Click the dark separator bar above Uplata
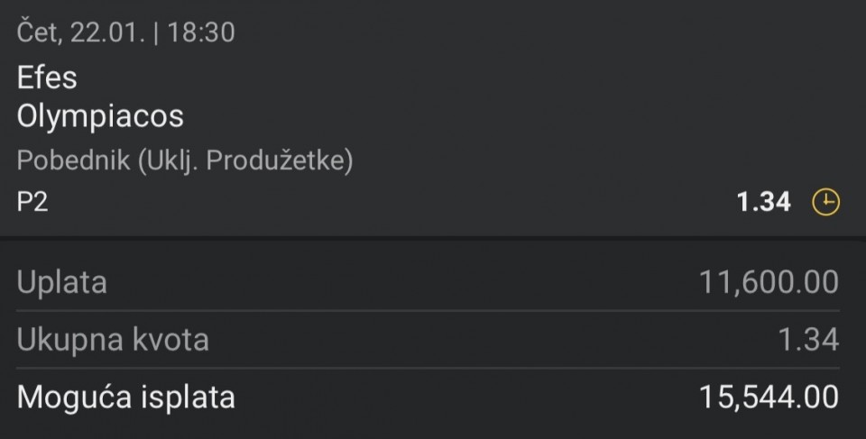This screenshot has height=439, width=866. tap(433, 238)
